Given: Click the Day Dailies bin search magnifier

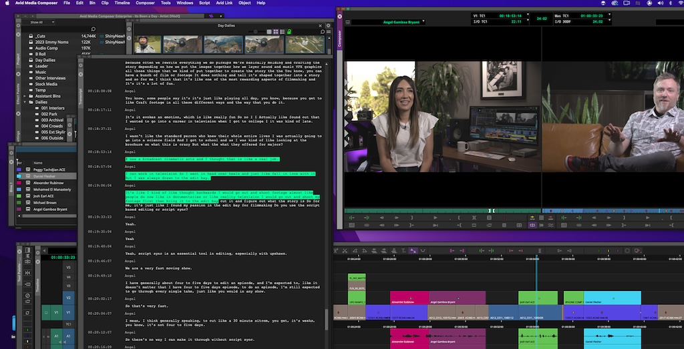Looking at the screenshot, I should click(323, 32).
